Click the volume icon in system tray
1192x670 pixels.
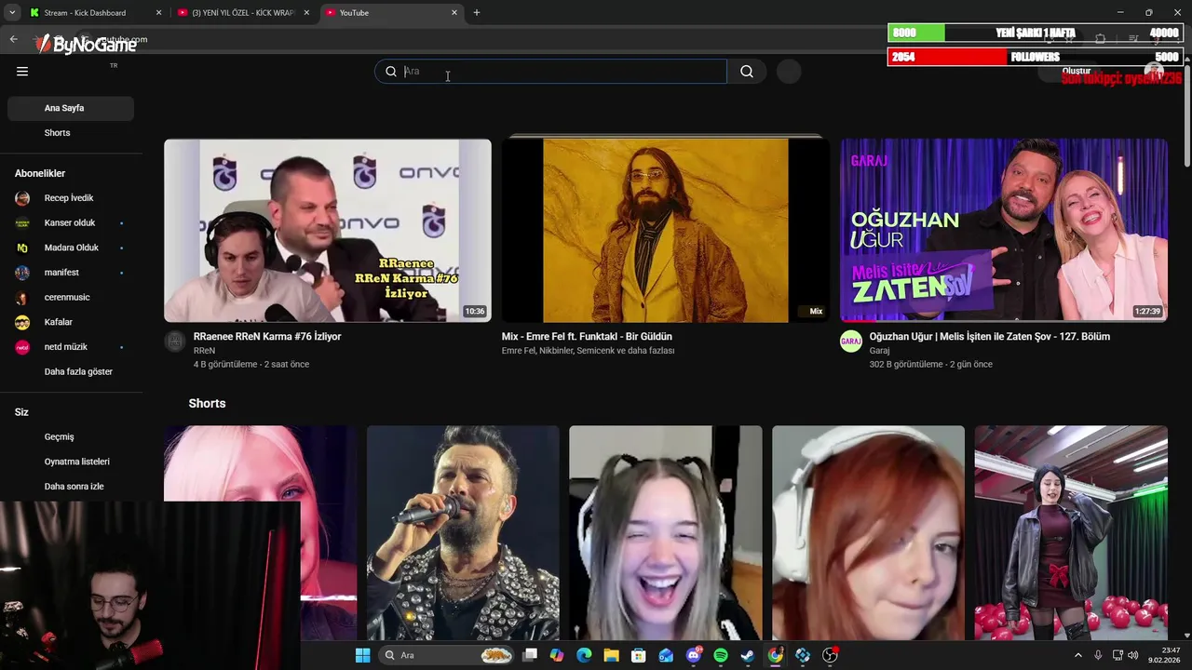point(1133,655)
